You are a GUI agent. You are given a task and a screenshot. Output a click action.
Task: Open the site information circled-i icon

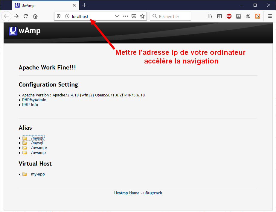(67, 16)
